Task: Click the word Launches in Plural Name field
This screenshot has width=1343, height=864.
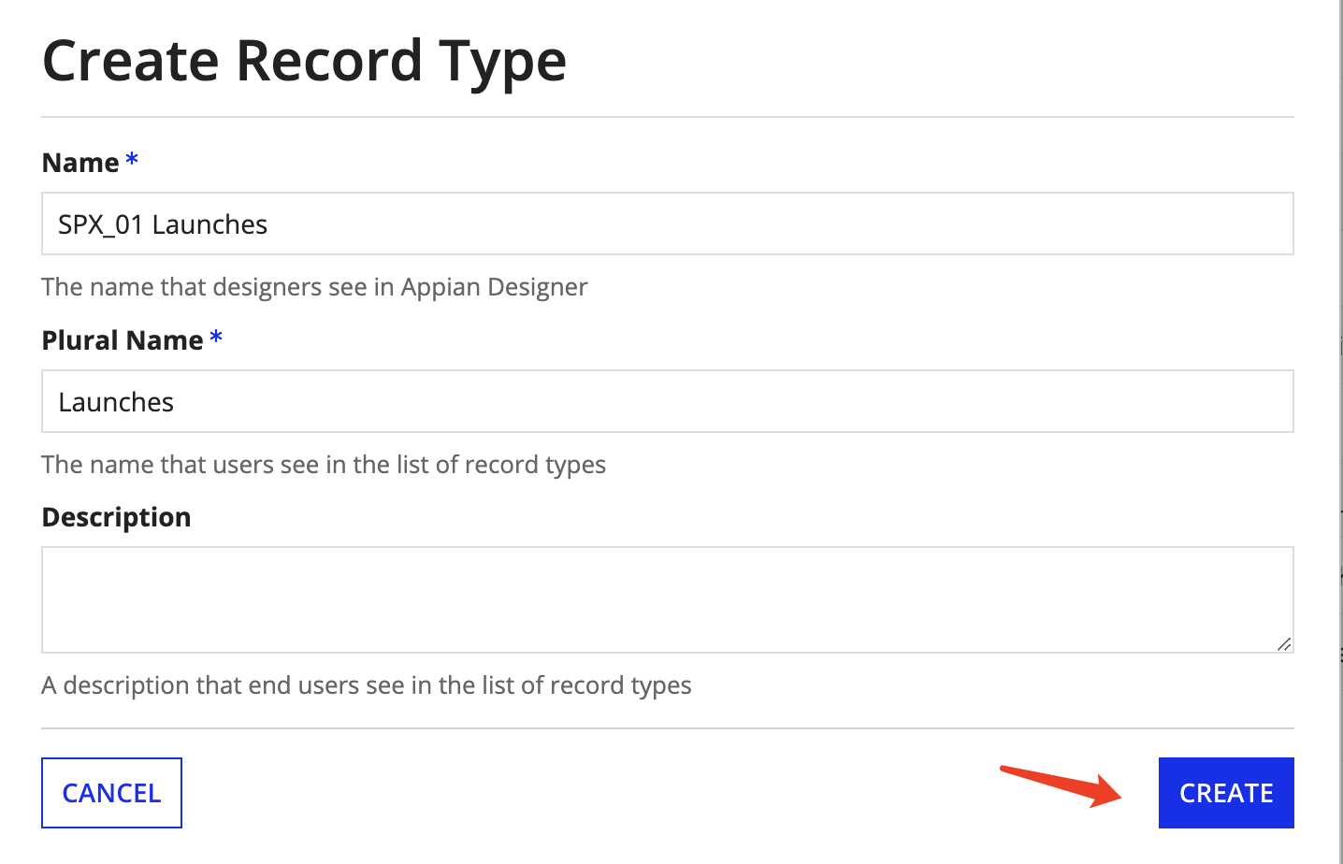Action: [116, 402]
